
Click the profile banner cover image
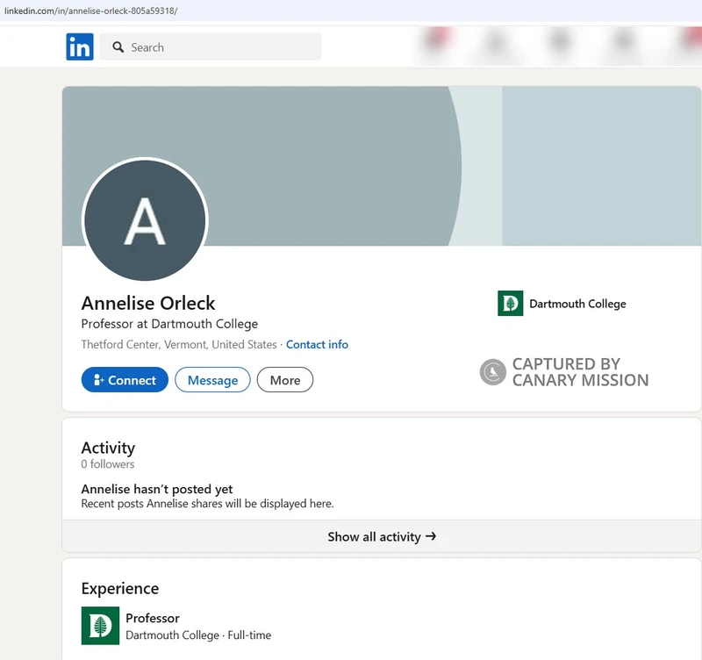pos(382,166)
